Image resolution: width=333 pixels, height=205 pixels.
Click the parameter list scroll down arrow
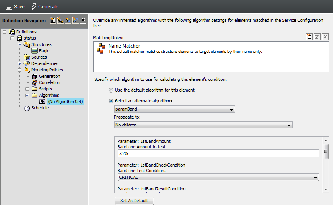326,190
